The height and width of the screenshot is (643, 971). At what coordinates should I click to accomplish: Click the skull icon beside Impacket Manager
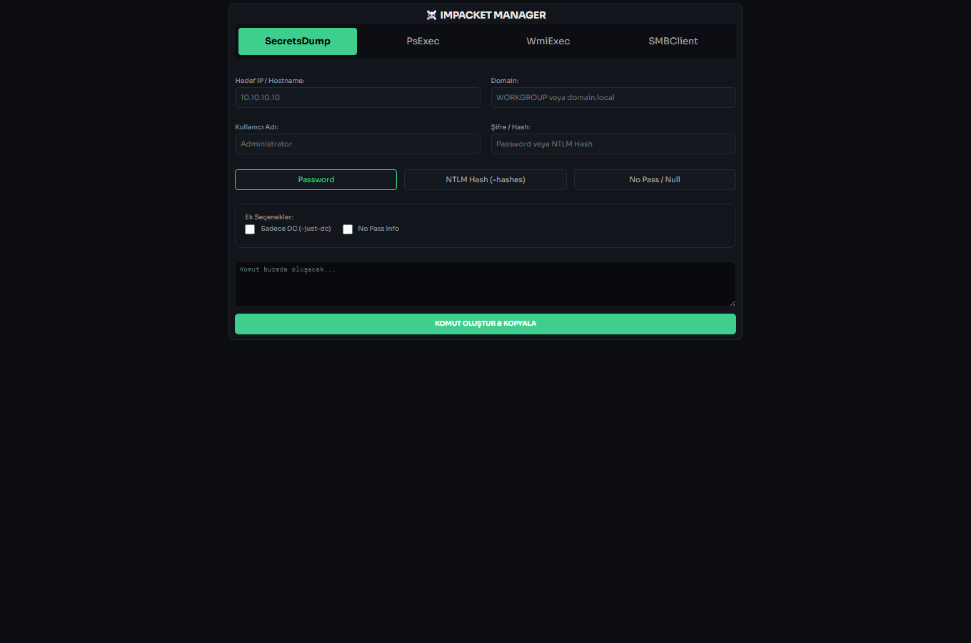coord(431,15)
